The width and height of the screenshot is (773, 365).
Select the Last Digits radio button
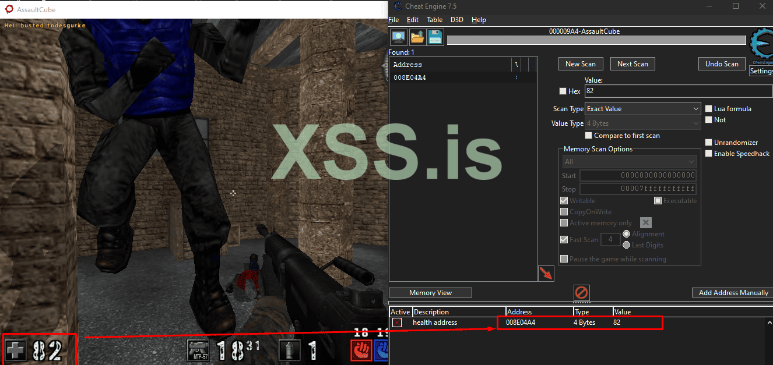[627, 245]
